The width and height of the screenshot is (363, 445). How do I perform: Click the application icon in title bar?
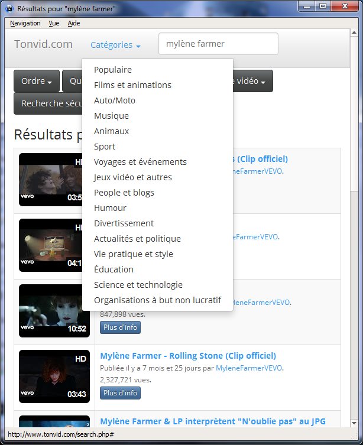[9, 9]
